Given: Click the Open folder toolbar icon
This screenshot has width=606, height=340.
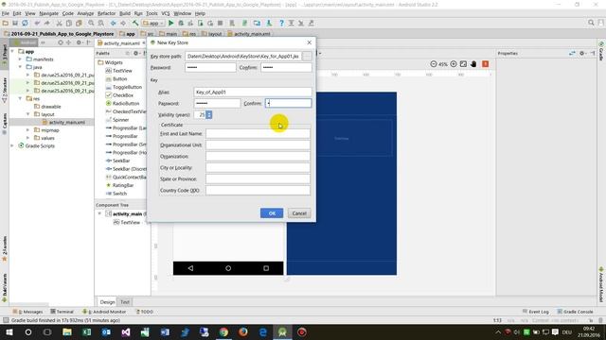Looking at the screenshot, I should tap(6, 23).
